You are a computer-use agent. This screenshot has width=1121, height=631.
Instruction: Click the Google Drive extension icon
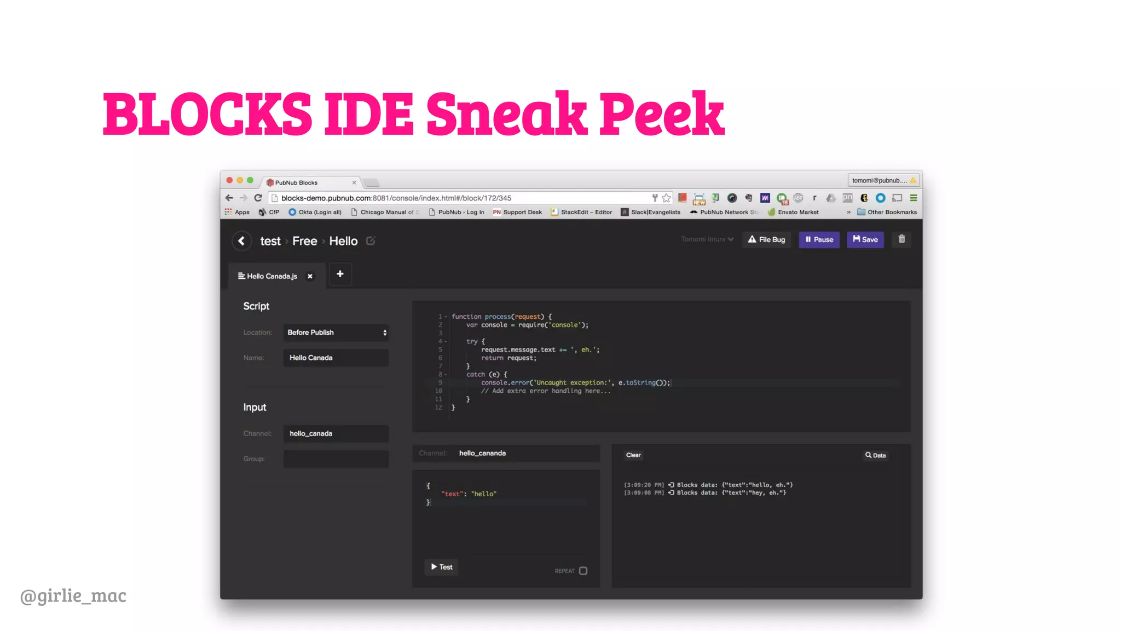point(831,198)
